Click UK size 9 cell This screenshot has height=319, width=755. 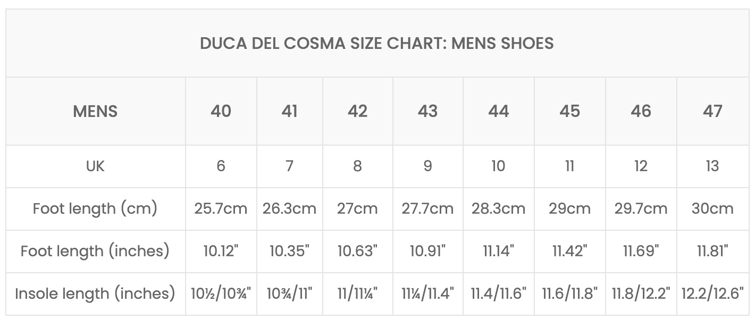(428, 166)
